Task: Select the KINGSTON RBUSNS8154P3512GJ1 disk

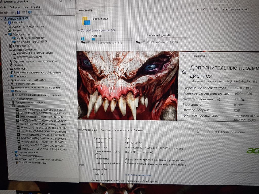Action: coord(35,53)
